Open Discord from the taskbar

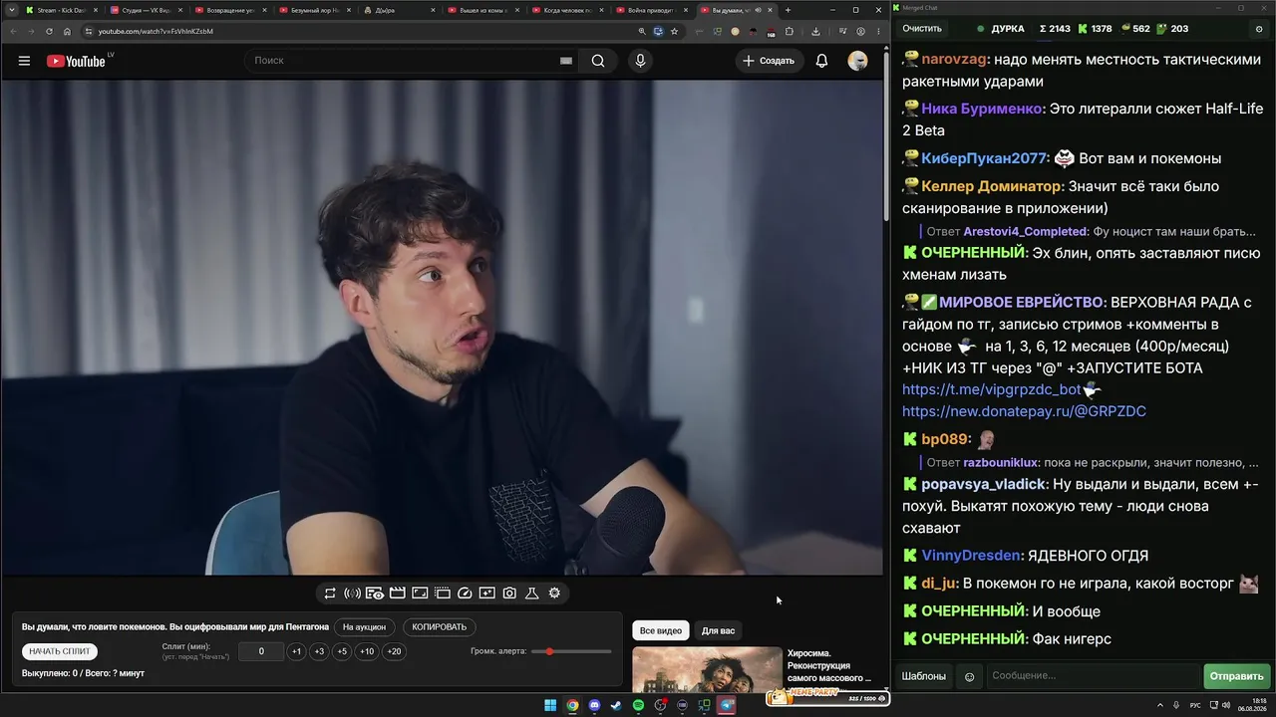coord(594,706)
